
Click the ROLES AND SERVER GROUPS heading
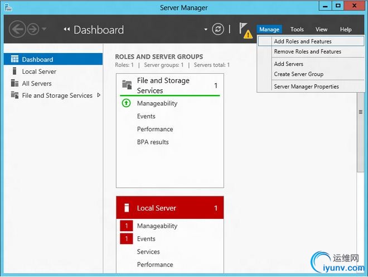coord(159,56)
